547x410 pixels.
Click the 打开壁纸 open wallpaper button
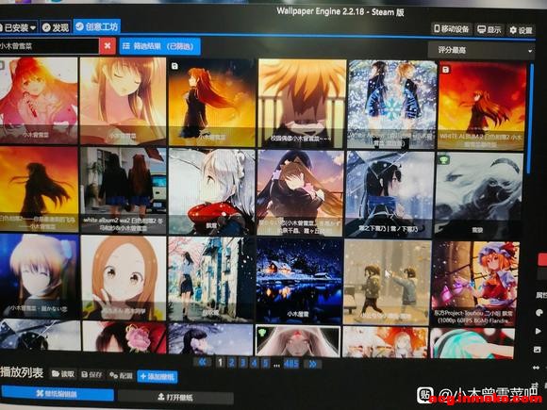(x=175, y=397)
